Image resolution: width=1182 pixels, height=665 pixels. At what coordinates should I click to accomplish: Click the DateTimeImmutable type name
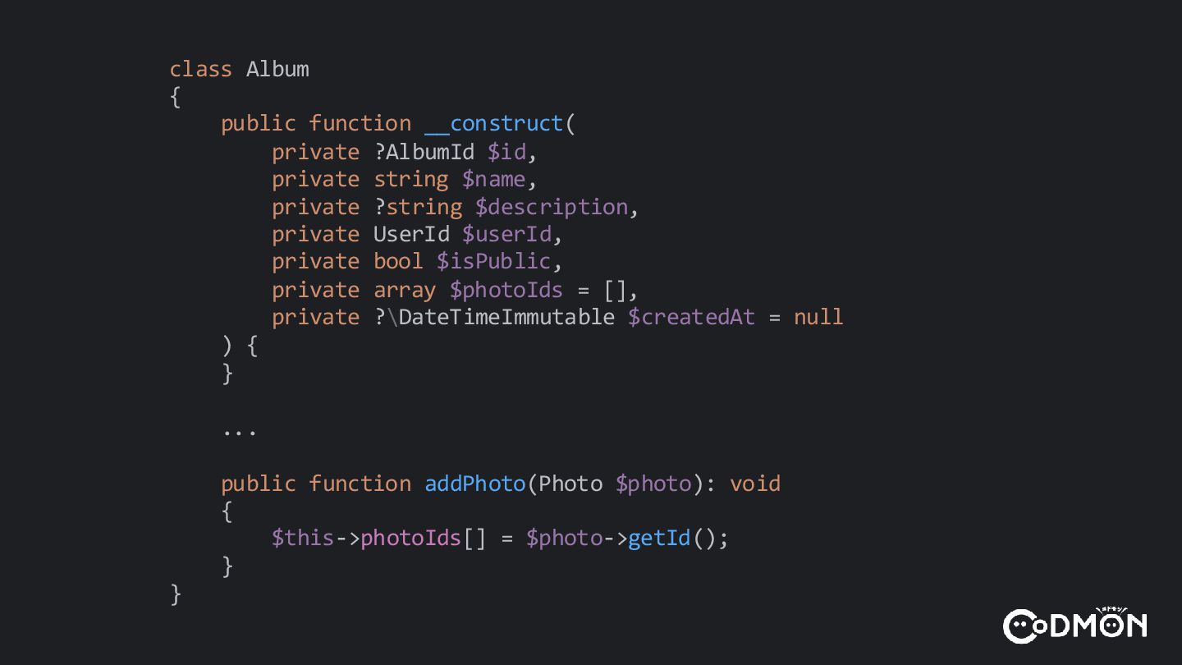click(x=506, y=317)
